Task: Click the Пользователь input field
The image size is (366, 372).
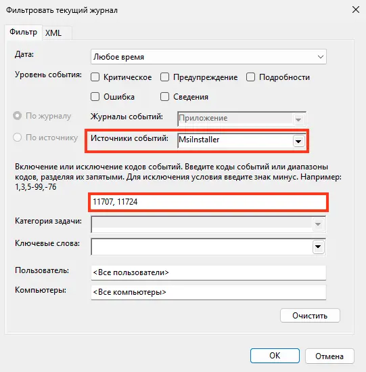Action: click(x=208, y=272)
